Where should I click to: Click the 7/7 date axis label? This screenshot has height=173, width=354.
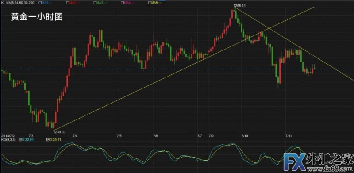pyautogui.click(x=200, y=136)
